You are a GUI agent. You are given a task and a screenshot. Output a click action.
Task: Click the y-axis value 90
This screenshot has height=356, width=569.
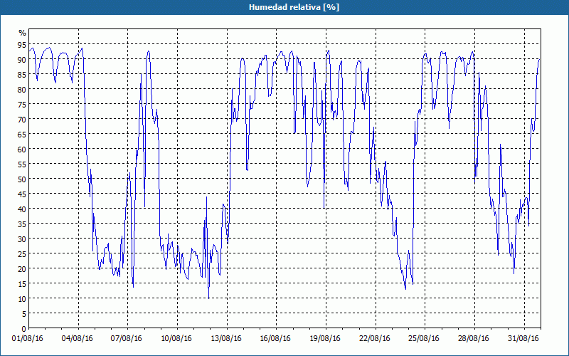click(22, 59)
